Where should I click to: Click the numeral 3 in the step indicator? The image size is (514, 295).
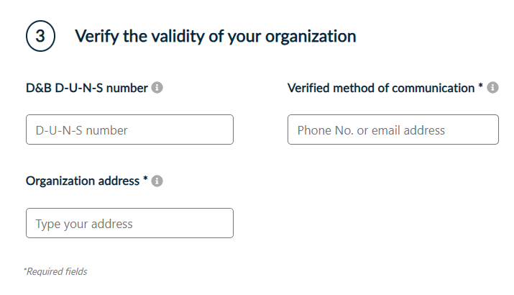(41, 36)
